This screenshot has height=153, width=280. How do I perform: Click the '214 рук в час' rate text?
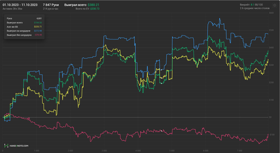coord(50,8)
